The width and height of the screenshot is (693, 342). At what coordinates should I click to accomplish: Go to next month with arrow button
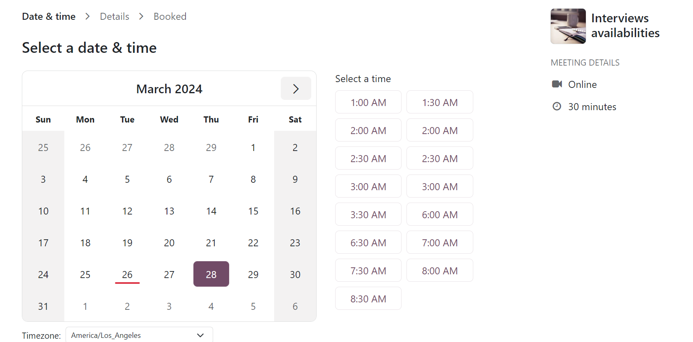[x=296, y=89]
